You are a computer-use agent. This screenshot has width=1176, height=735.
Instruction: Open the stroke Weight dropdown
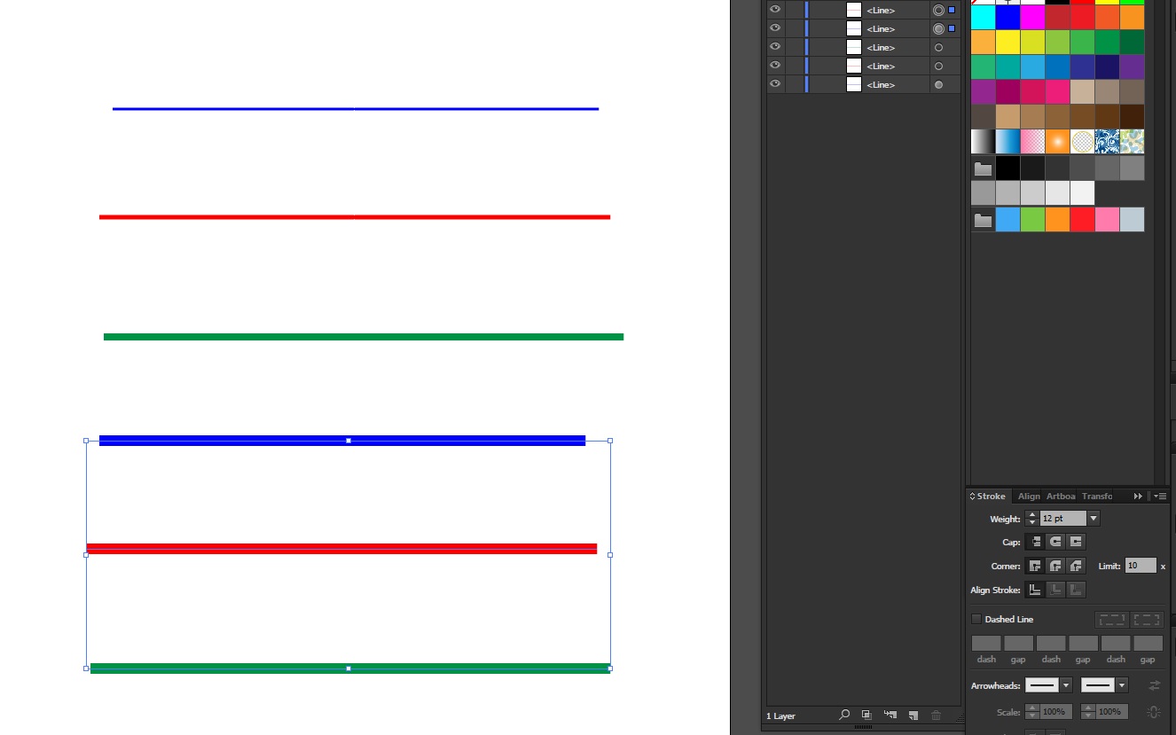(1094, 518)
